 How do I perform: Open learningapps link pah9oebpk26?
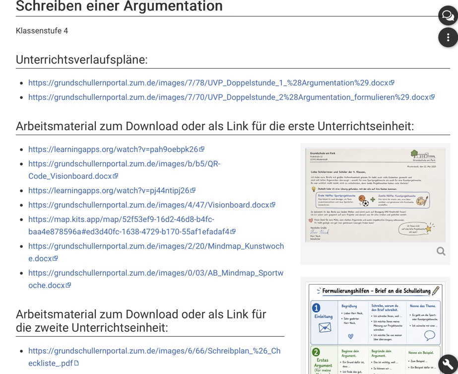(113, 149)
